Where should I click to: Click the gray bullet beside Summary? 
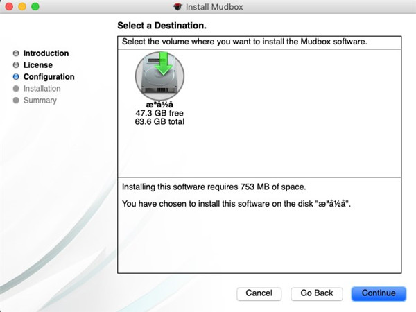[x=16, y=101]
